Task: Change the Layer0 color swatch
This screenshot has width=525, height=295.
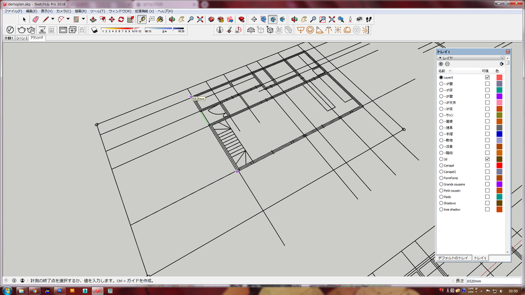Action: coord(499,77)
